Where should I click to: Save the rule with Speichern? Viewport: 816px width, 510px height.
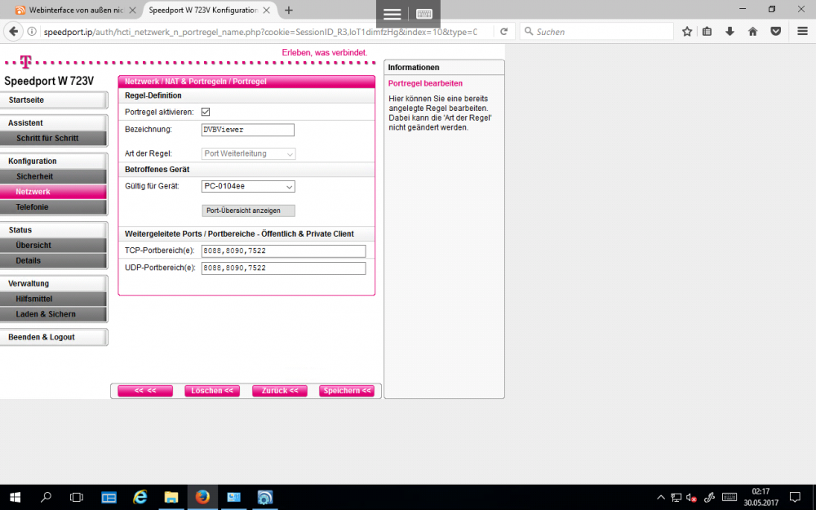[x=347, y=391]
